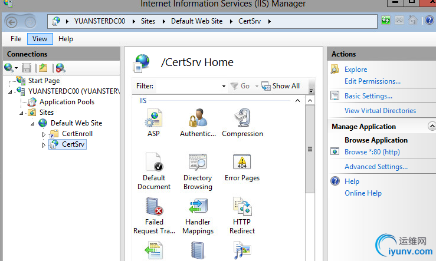436x261 pixels.
Task: Collapse the IIS feature group
Action: point(297,101)
